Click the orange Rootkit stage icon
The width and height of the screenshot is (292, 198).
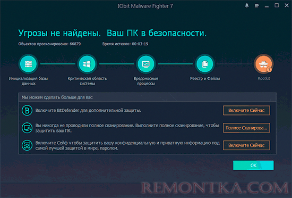click(263, 64)
